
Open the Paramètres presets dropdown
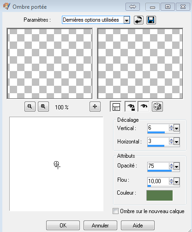coord(127,20)
